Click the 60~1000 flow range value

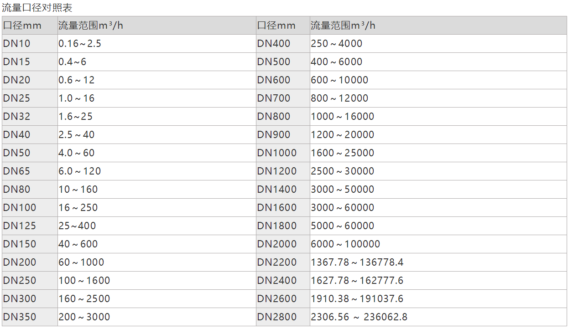(x=81, y=262)
